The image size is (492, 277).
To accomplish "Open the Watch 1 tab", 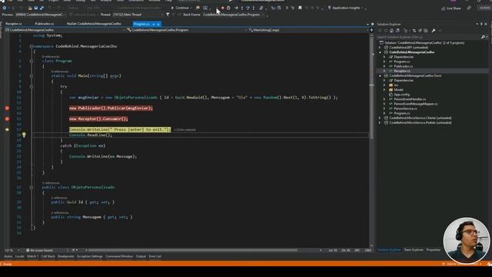I will click(x=32, y=256).
